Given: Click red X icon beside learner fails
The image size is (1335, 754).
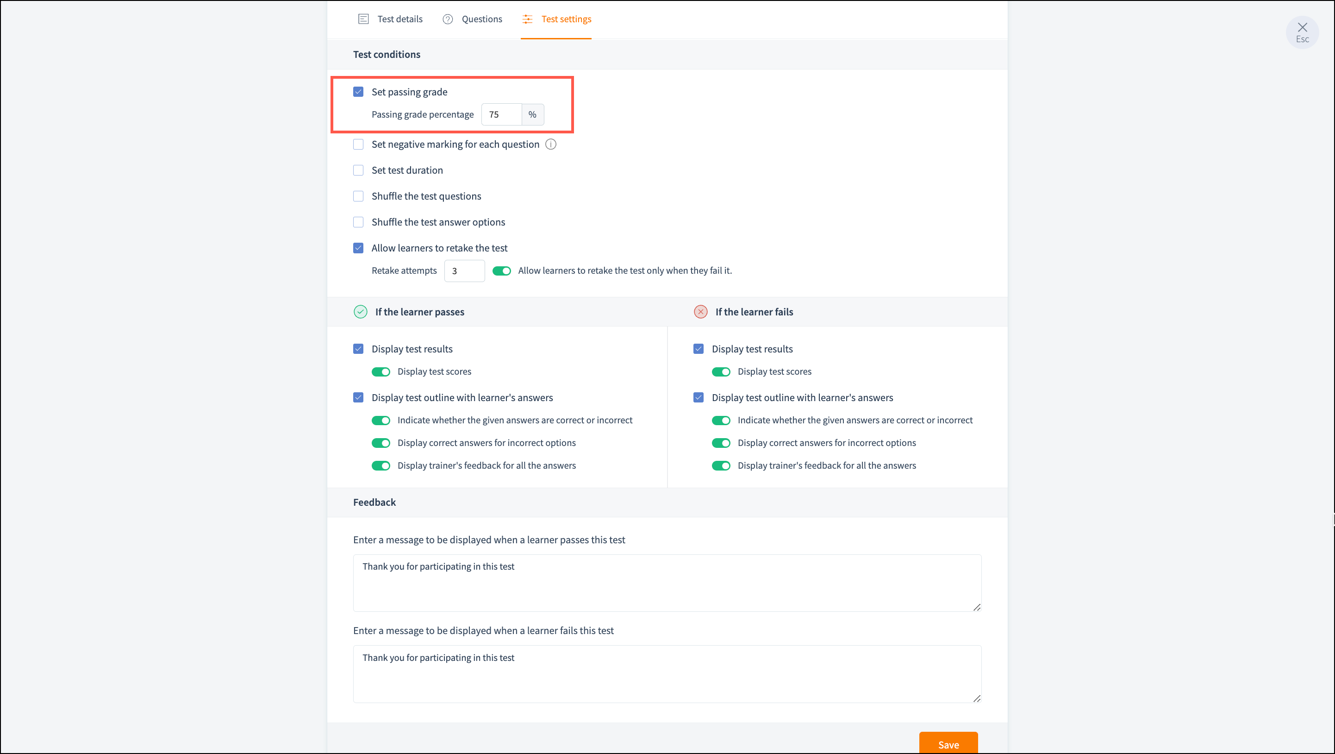Looking at the screenshot, I should (700, 312).
